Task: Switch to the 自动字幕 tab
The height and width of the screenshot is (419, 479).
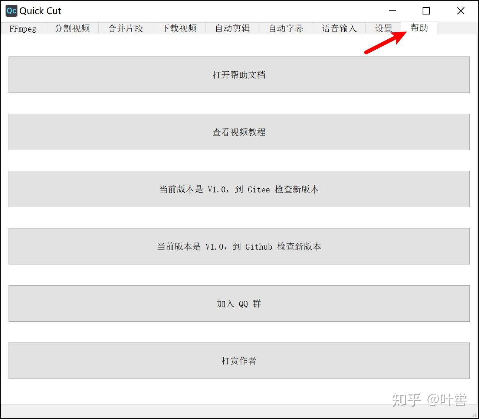Action: (x=286, y=28)
